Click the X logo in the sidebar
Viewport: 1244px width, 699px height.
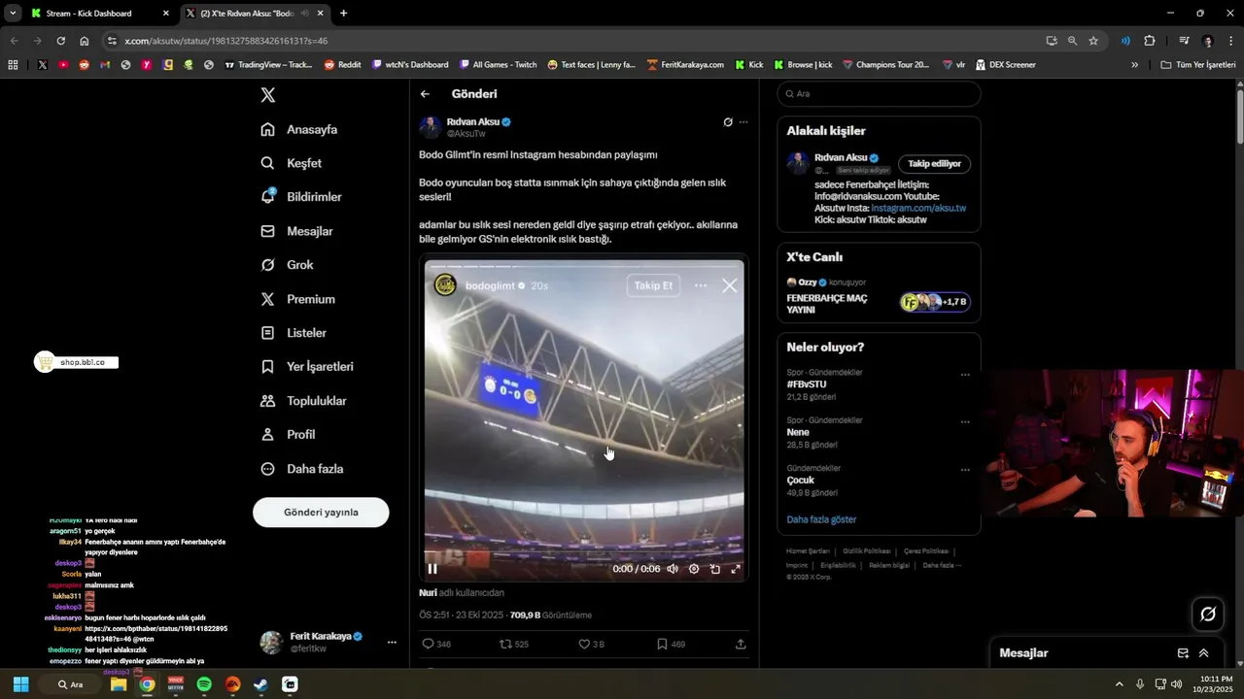click(268, 95)
